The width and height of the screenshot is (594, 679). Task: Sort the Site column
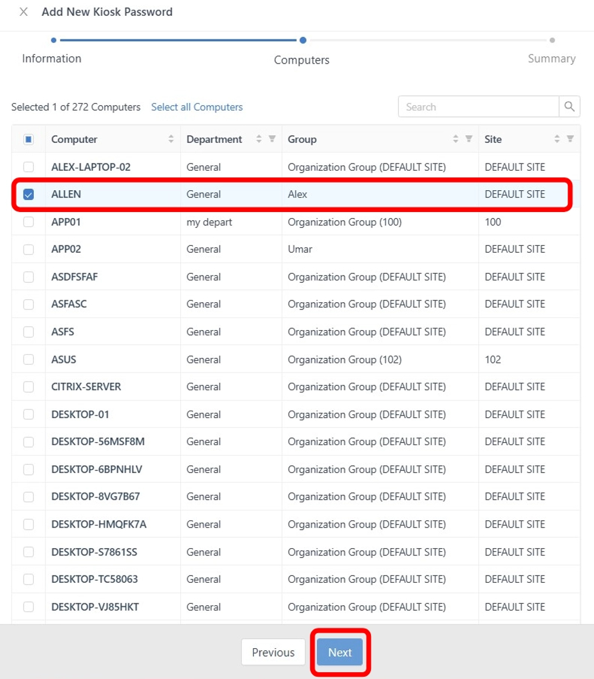click(x=557, y=139)
